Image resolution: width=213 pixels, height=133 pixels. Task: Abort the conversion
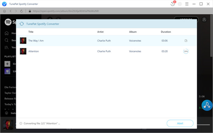click(180, 123)
